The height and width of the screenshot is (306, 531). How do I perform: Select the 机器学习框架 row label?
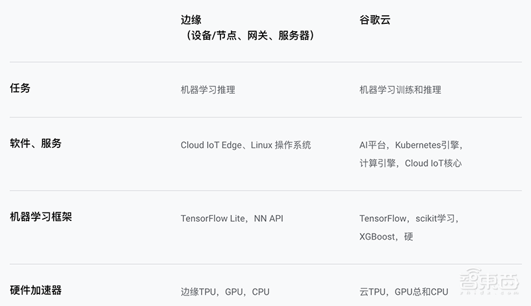[x=40, y=216]
